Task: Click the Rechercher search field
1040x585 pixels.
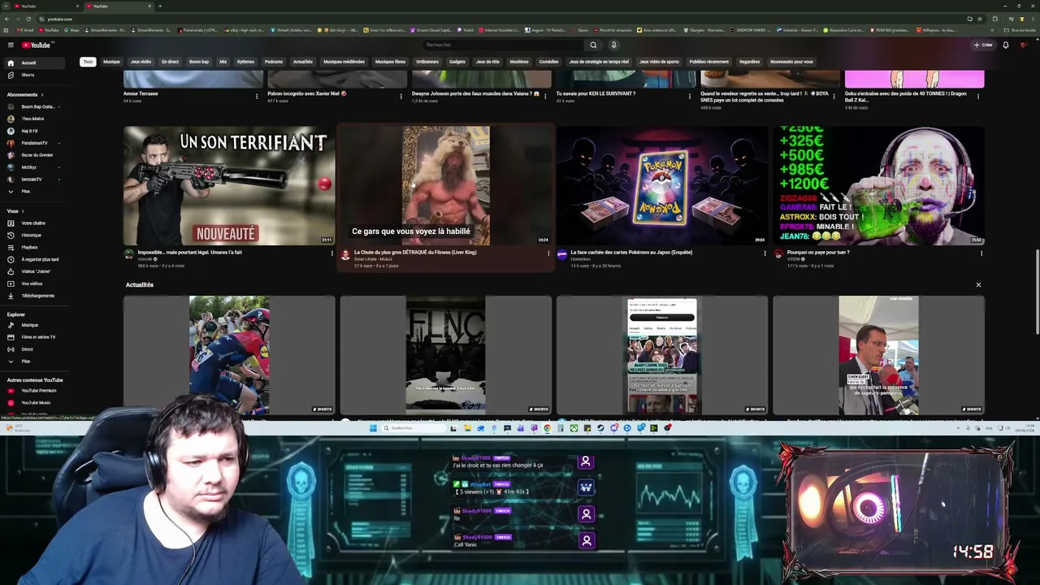Action: (x=501, y=45)
